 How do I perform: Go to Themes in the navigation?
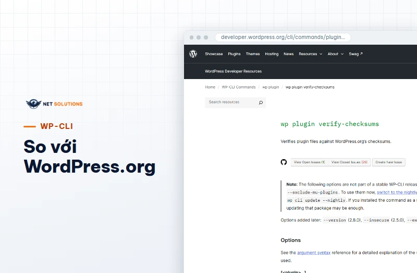pyautogui.click(x=253, y=54)
